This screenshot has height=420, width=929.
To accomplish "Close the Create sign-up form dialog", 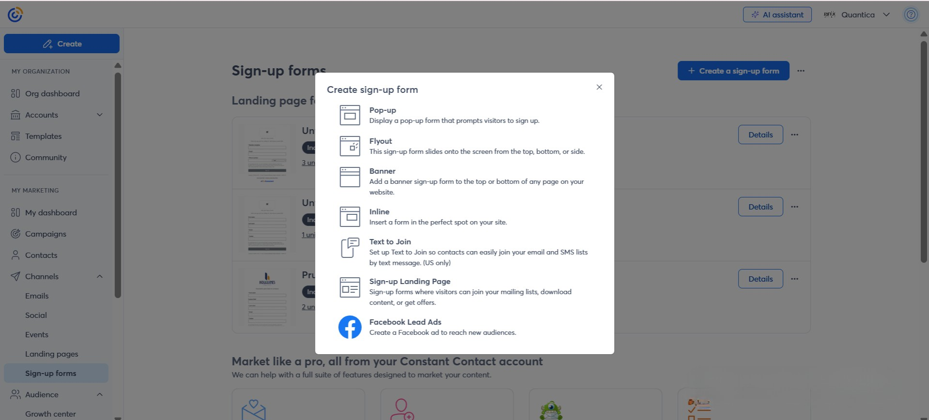I will point(599,87).
